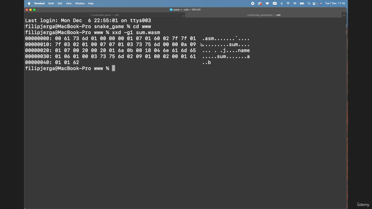Add a new terminal tab with plus
Image resolution: width=372 pixels, height=209 pixels.
pos(344,15)
